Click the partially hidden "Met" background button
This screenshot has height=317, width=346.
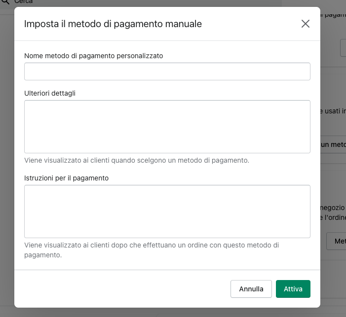point(338,241)
